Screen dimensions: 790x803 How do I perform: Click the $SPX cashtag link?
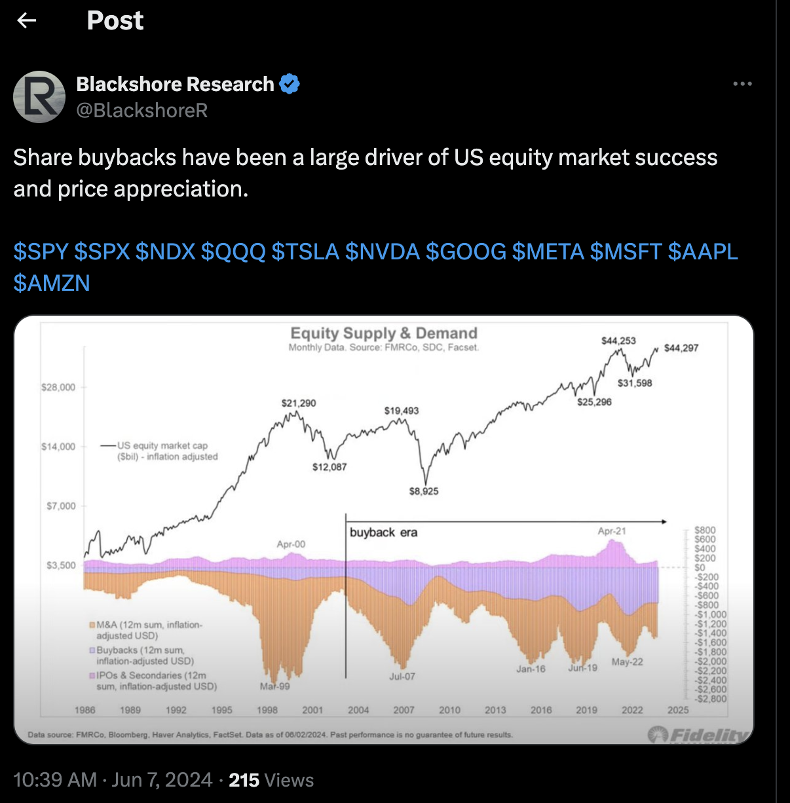102,252
